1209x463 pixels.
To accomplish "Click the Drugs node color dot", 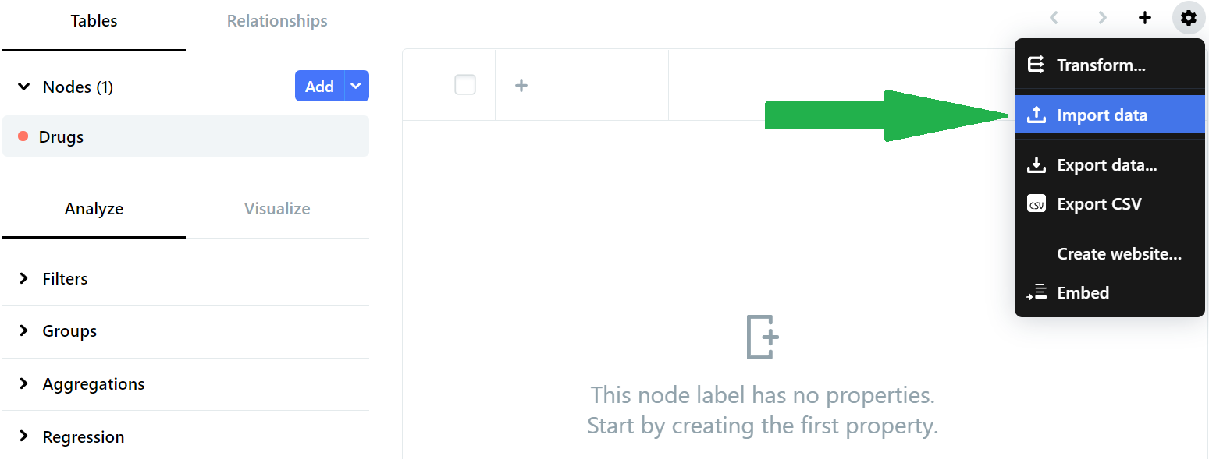I will click(23, 136).
